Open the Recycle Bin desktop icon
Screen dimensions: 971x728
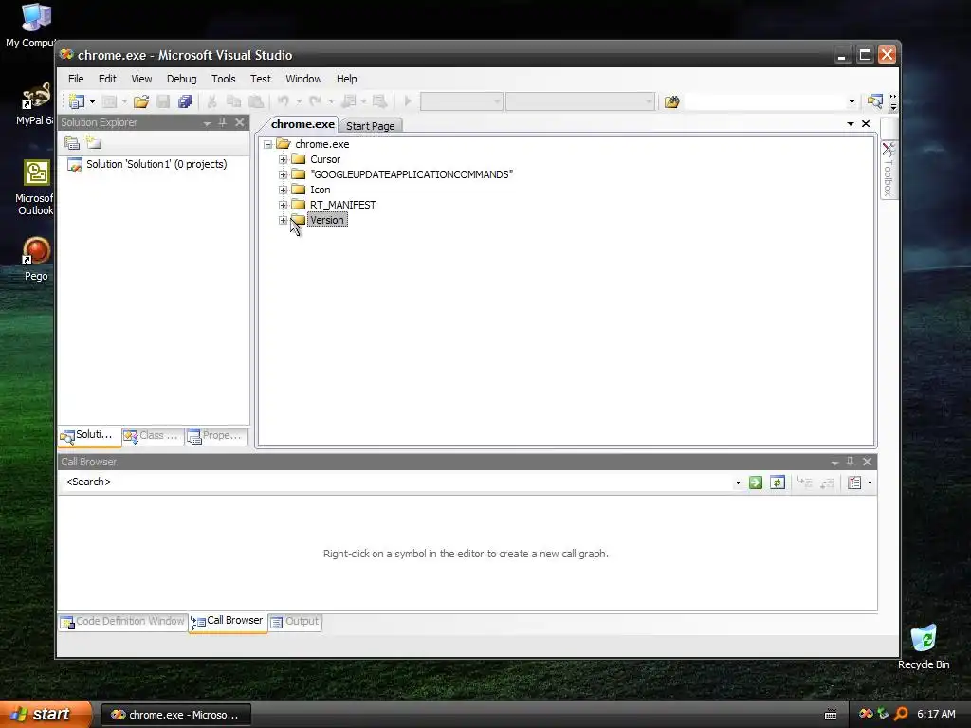[x=924, y=647]
